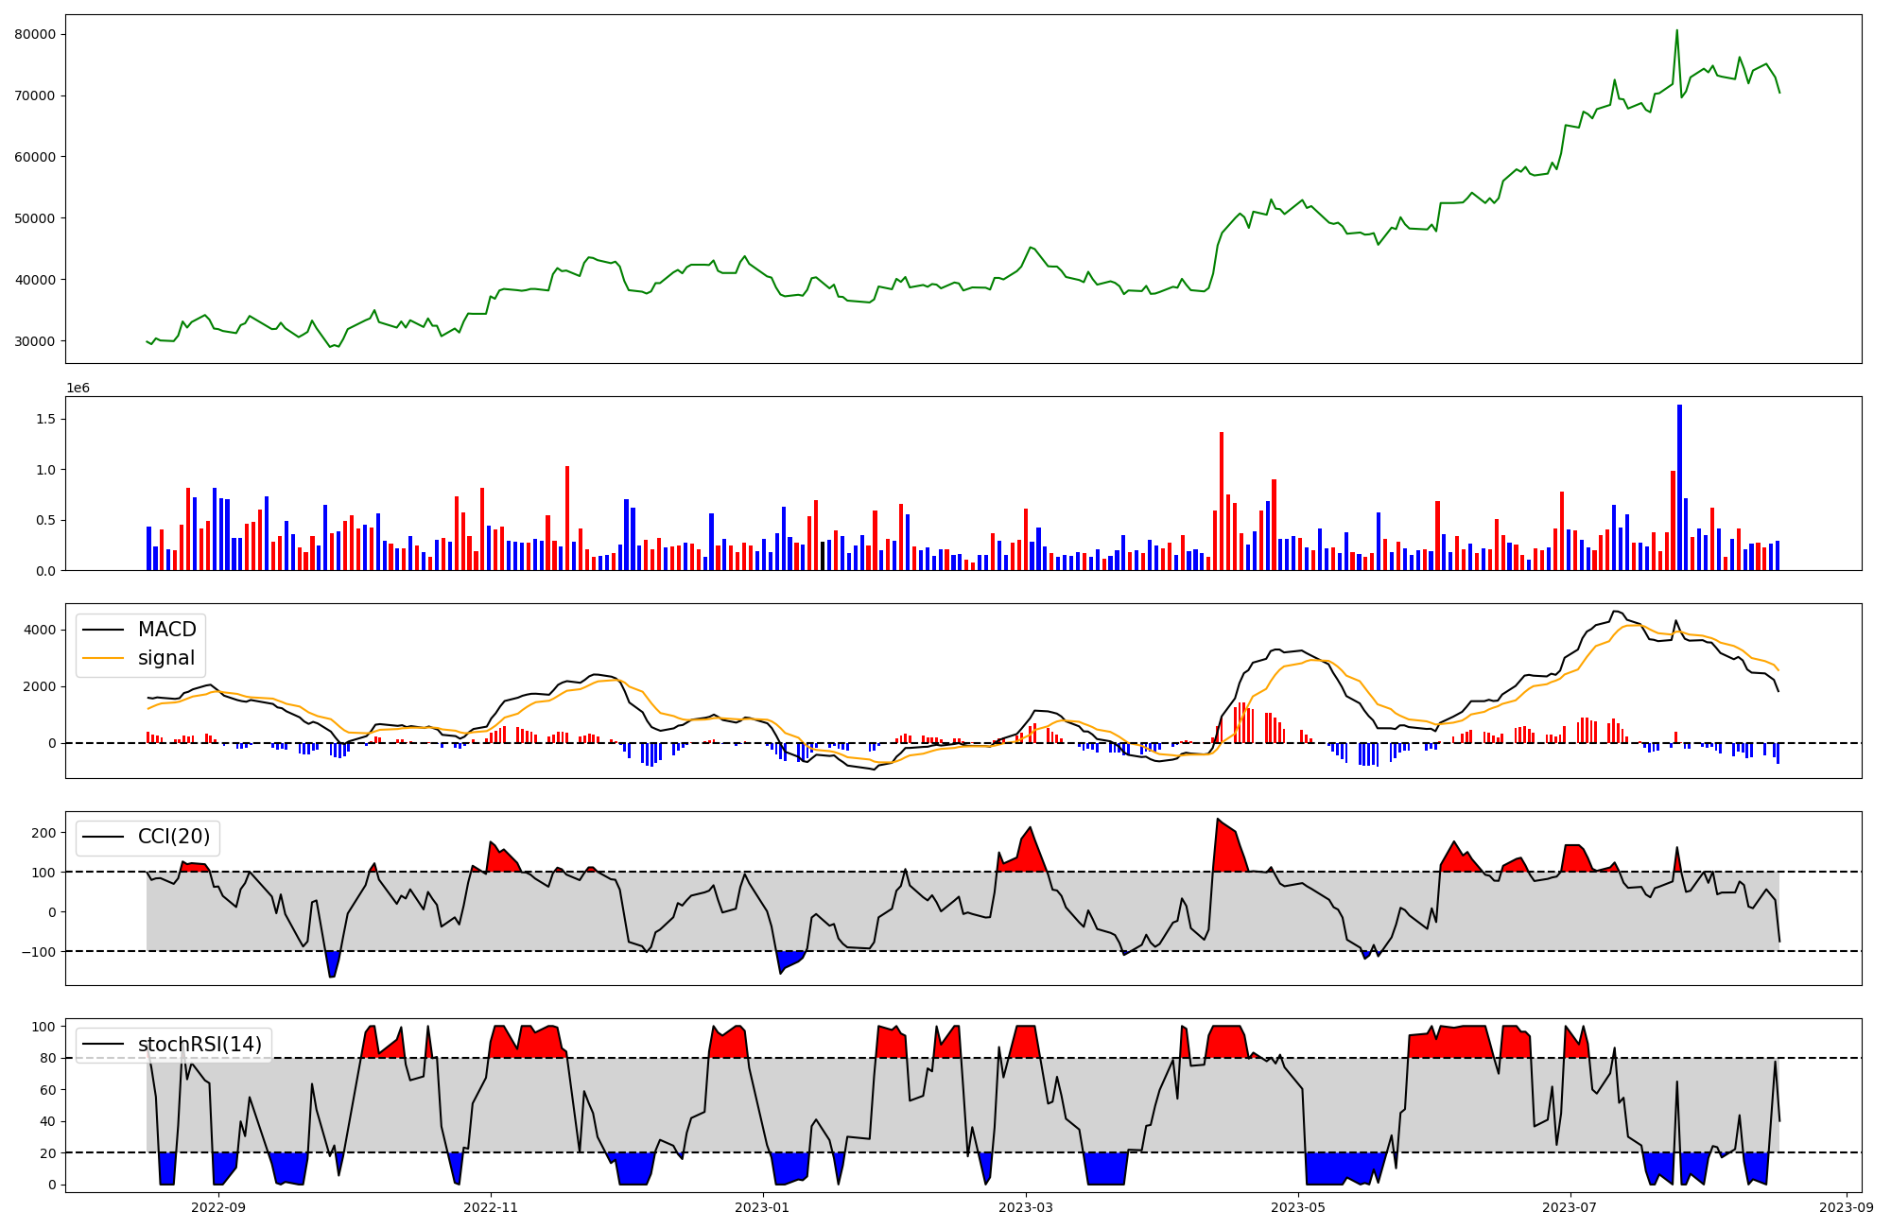Image resolution: width=1891 pixels, height=1229 pixels.
Task: Click the 1.5 tick label on volume axis
Action: click(x=46, y=419)
